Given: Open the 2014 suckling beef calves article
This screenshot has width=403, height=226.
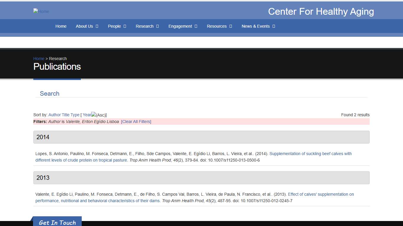Looking at the screenshot, I should (x=310, y=154).
